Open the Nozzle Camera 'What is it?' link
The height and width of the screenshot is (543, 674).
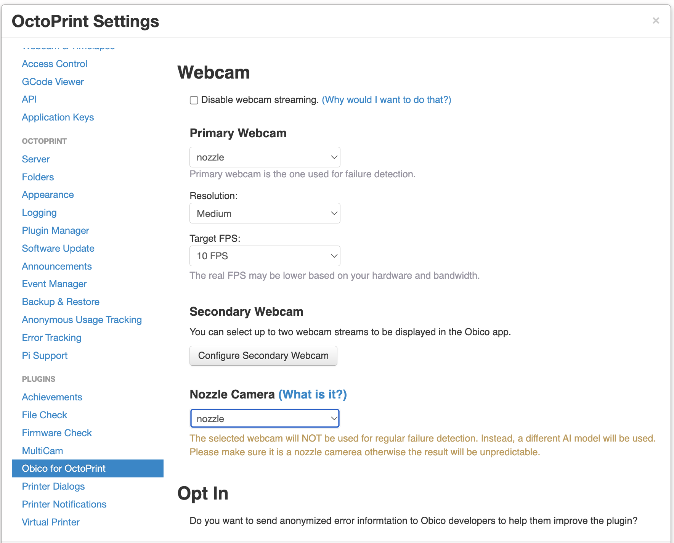pos(313,394)
